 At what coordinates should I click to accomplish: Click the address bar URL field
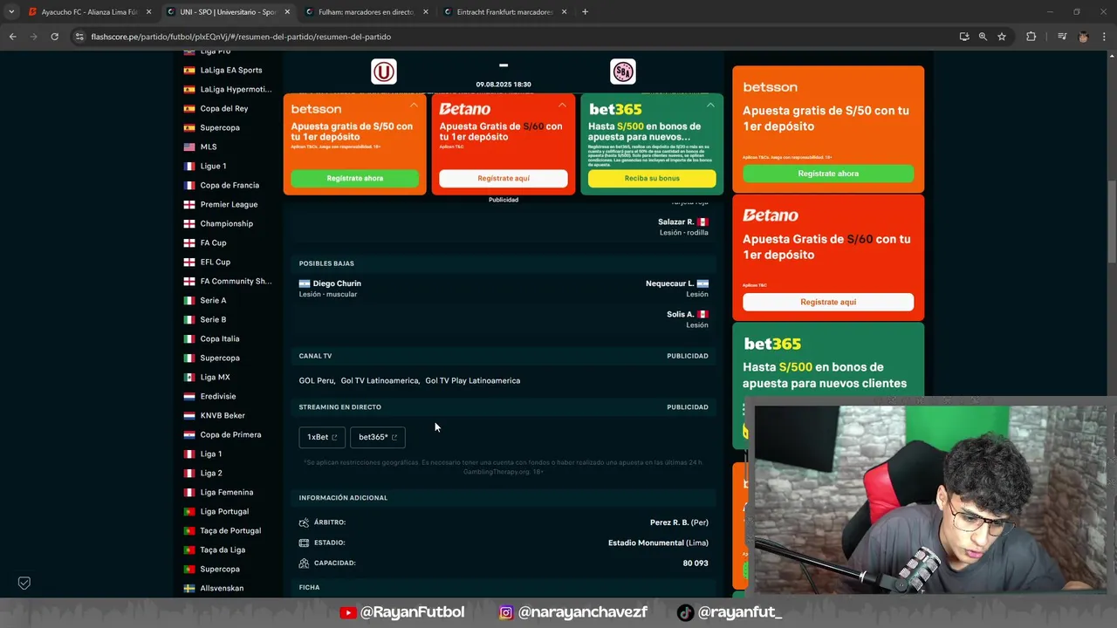coord(515,37)
